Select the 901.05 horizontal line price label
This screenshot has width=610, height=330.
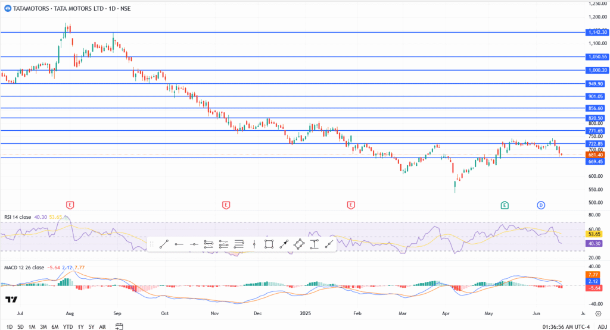click(x=595, y=97)
